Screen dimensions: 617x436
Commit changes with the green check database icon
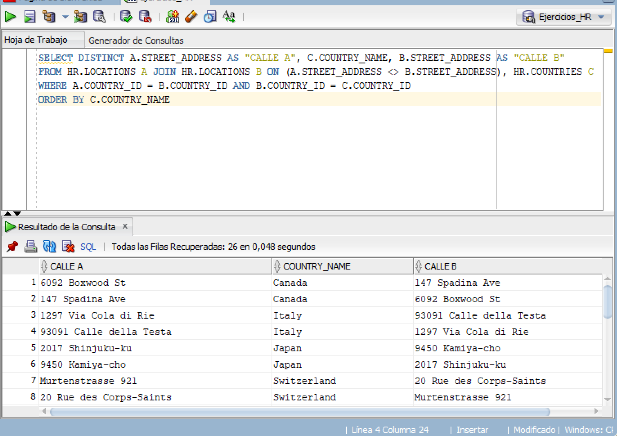coord(126,17)
